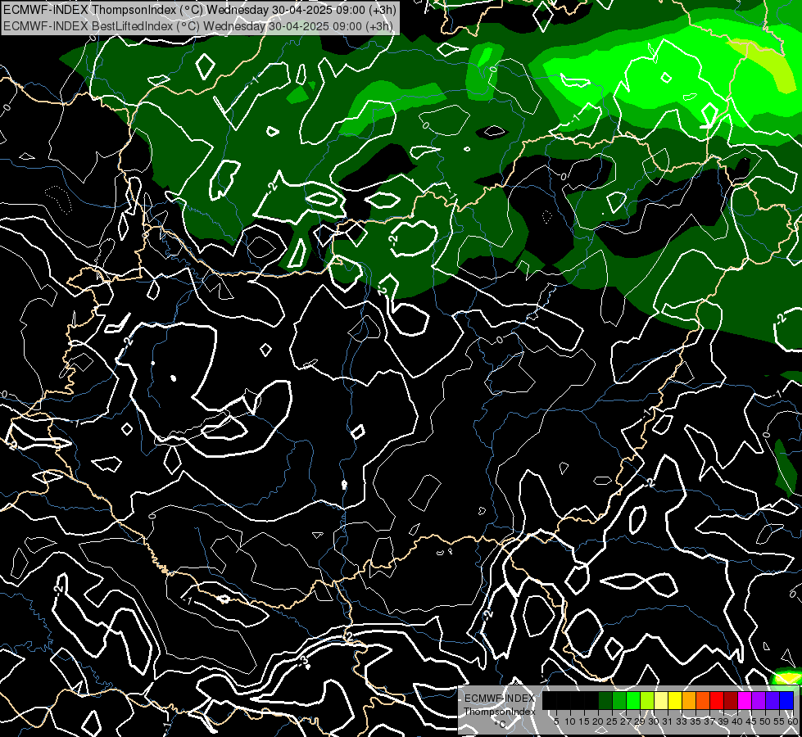The image size is (802, 737).
Task: Click legend tick value 33
Action: pyautogui.click(x=682, y=721)
